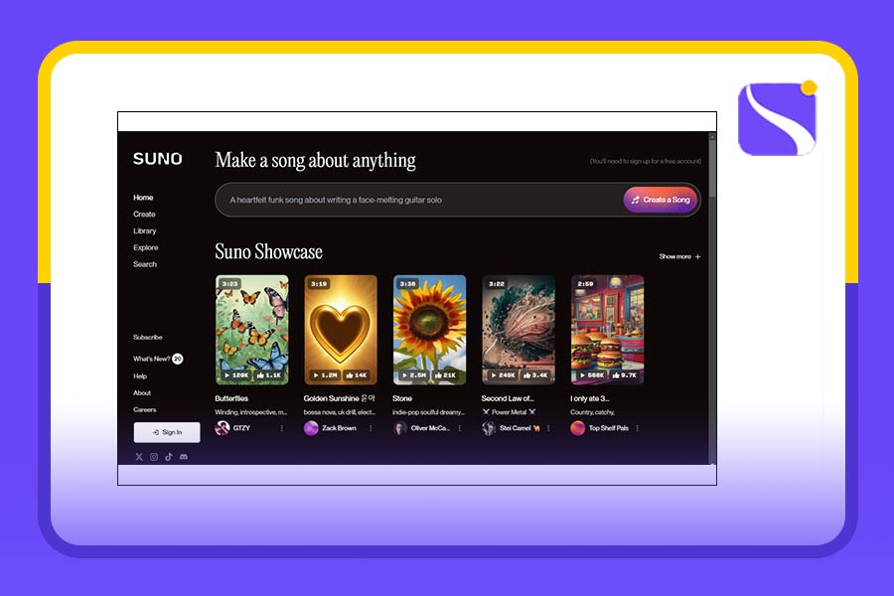This screenshot has height=596, width=894.
Task: Open the TikTok icon in sidebar
Action: [x=169, y=457]
